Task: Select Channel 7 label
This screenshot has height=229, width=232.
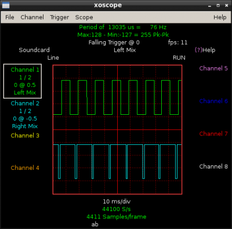Action: pos(213,133)
